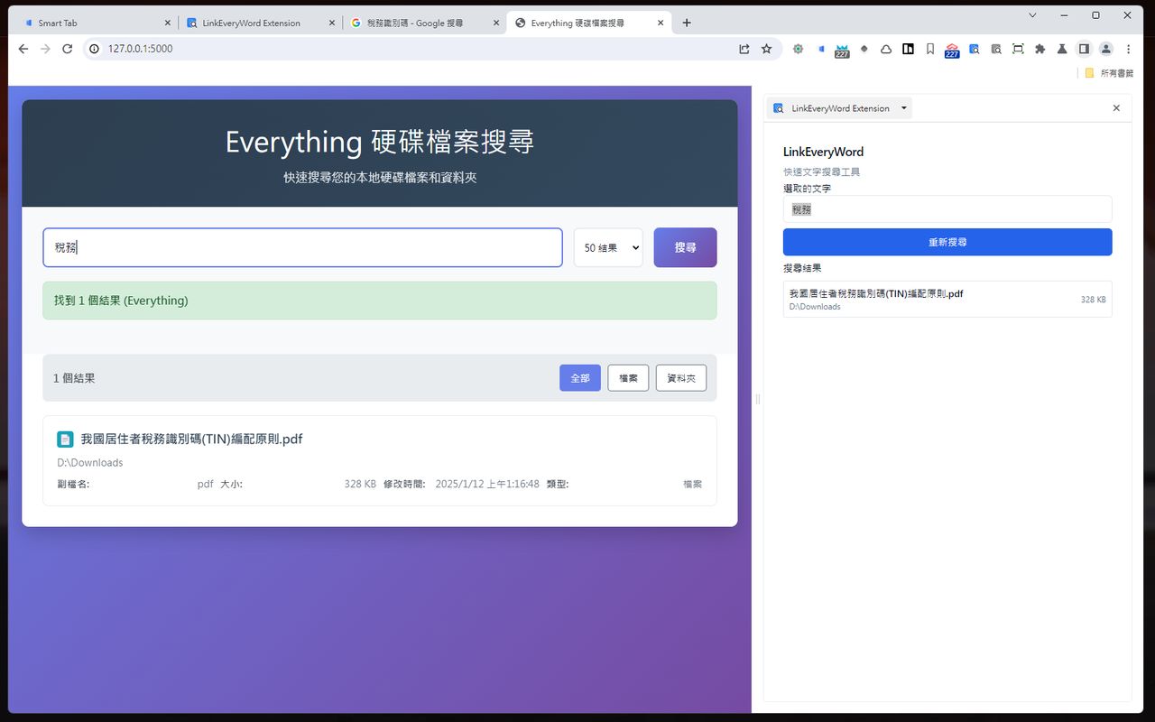Open the Chrome Labs flask icon
The height and width of the screenshot is (722, 1155).
1062,49
